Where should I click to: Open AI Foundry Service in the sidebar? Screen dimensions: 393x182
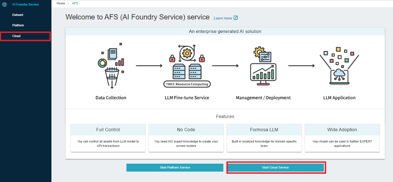[x=25, y=5]
